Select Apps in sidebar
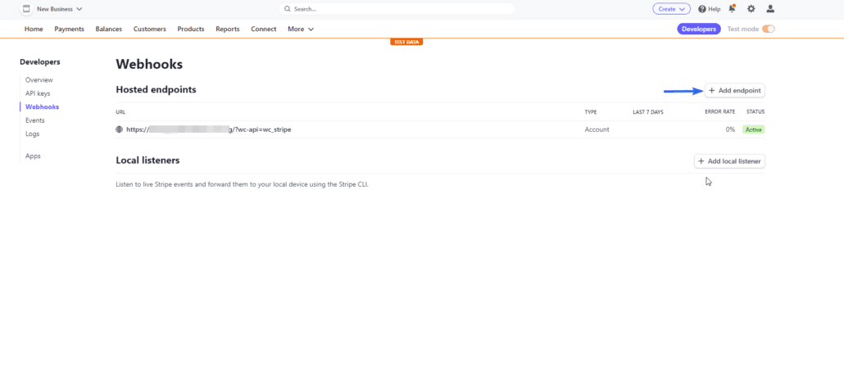844x375 pixels. click(x=33, y=156)
